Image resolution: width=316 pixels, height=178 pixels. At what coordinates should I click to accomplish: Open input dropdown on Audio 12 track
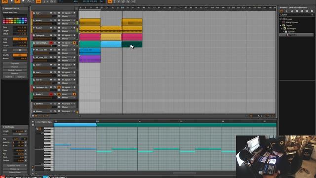click(67, 94)
